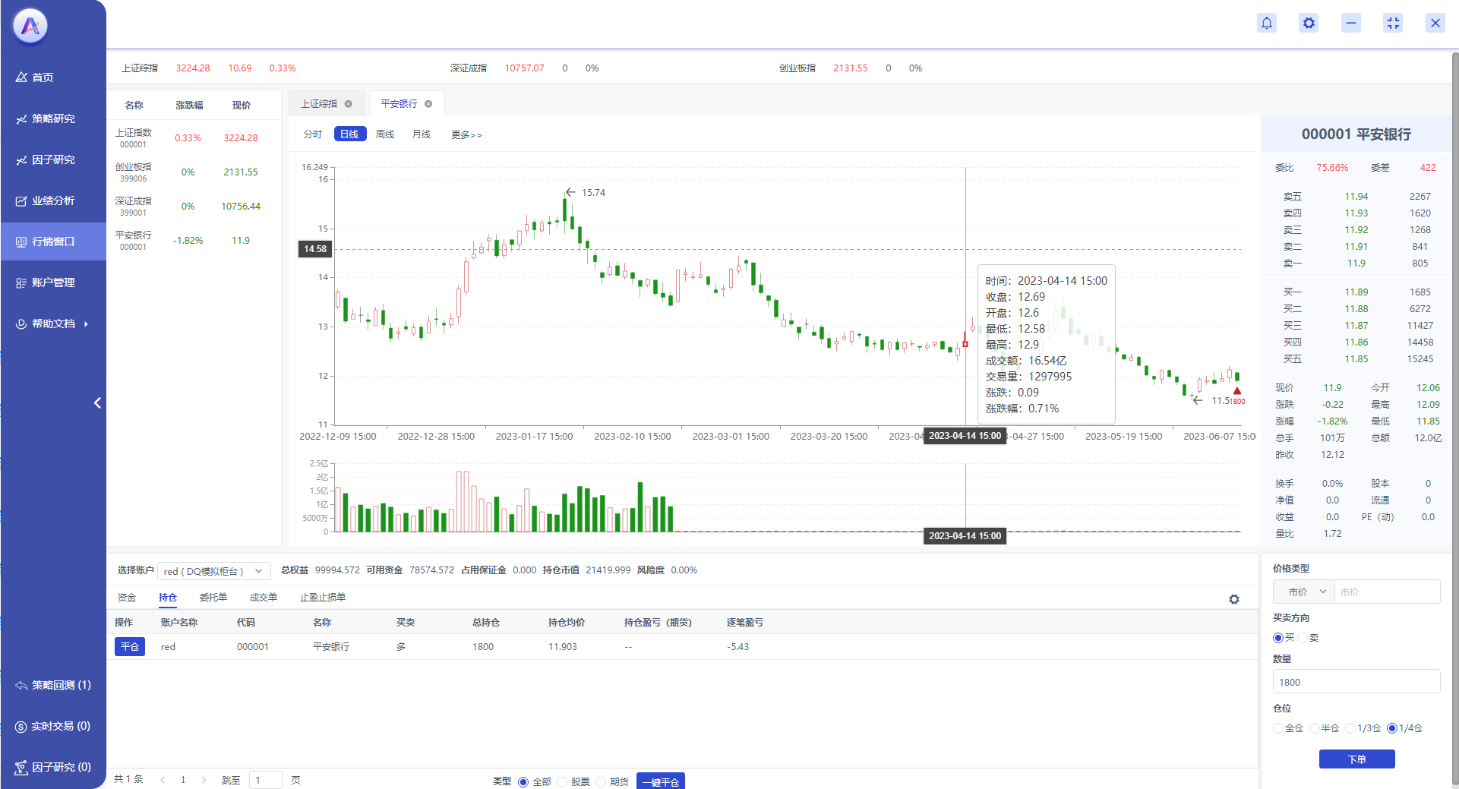Switch to the 委托单 tab

tap(213, 598)
